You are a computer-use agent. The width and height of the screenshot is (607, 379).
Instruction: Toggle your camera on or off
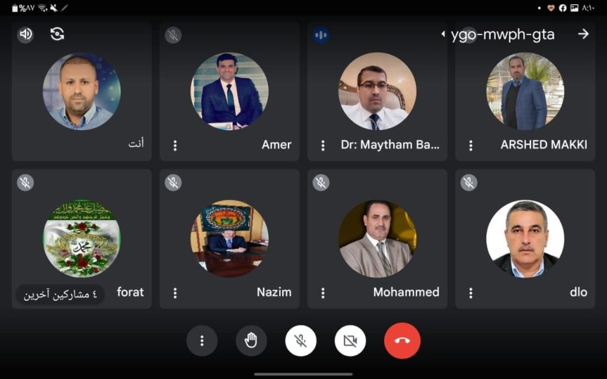click(x=350, y=341)
